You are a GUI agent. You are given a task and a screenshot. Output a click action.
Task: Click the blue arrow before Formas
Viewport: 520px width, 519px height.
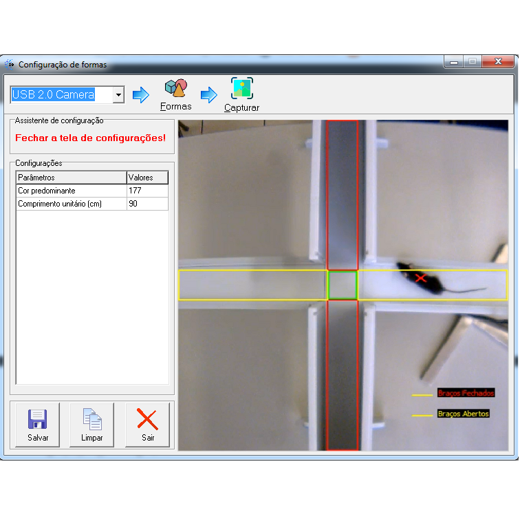click(x=140, y=95)
